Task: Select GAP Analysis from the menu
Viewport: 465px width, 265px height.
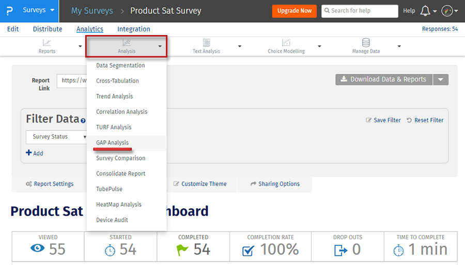Action: click(112, 143)
